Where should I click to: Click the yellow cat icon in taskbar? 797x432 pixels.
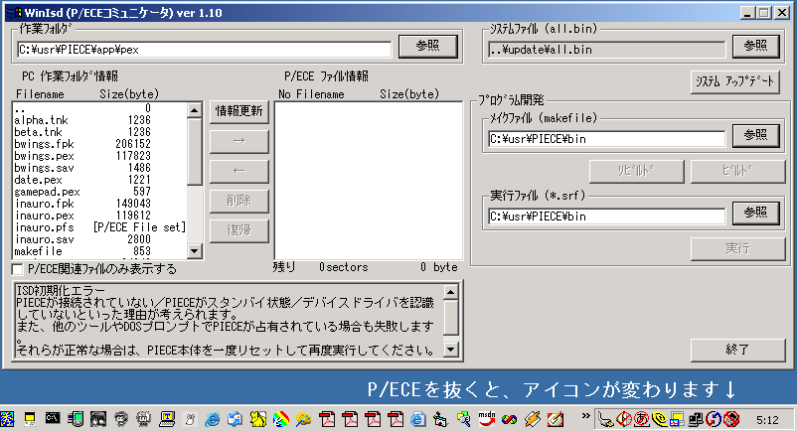click(x=257, y=419)
